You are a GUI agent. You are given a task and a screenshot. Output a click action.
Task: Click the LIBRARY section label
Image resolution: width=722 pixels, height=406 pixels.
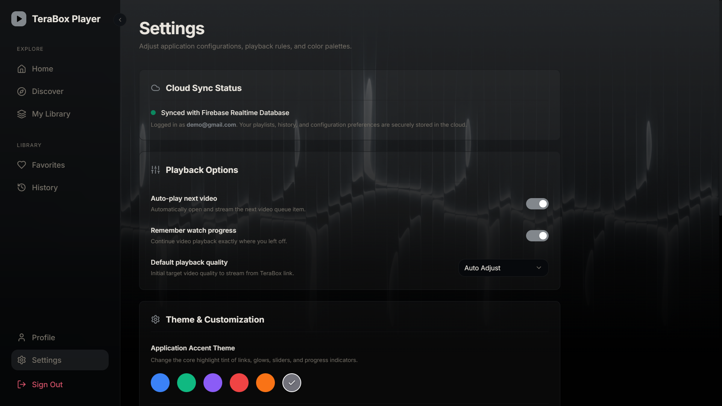tap(29, 145)
